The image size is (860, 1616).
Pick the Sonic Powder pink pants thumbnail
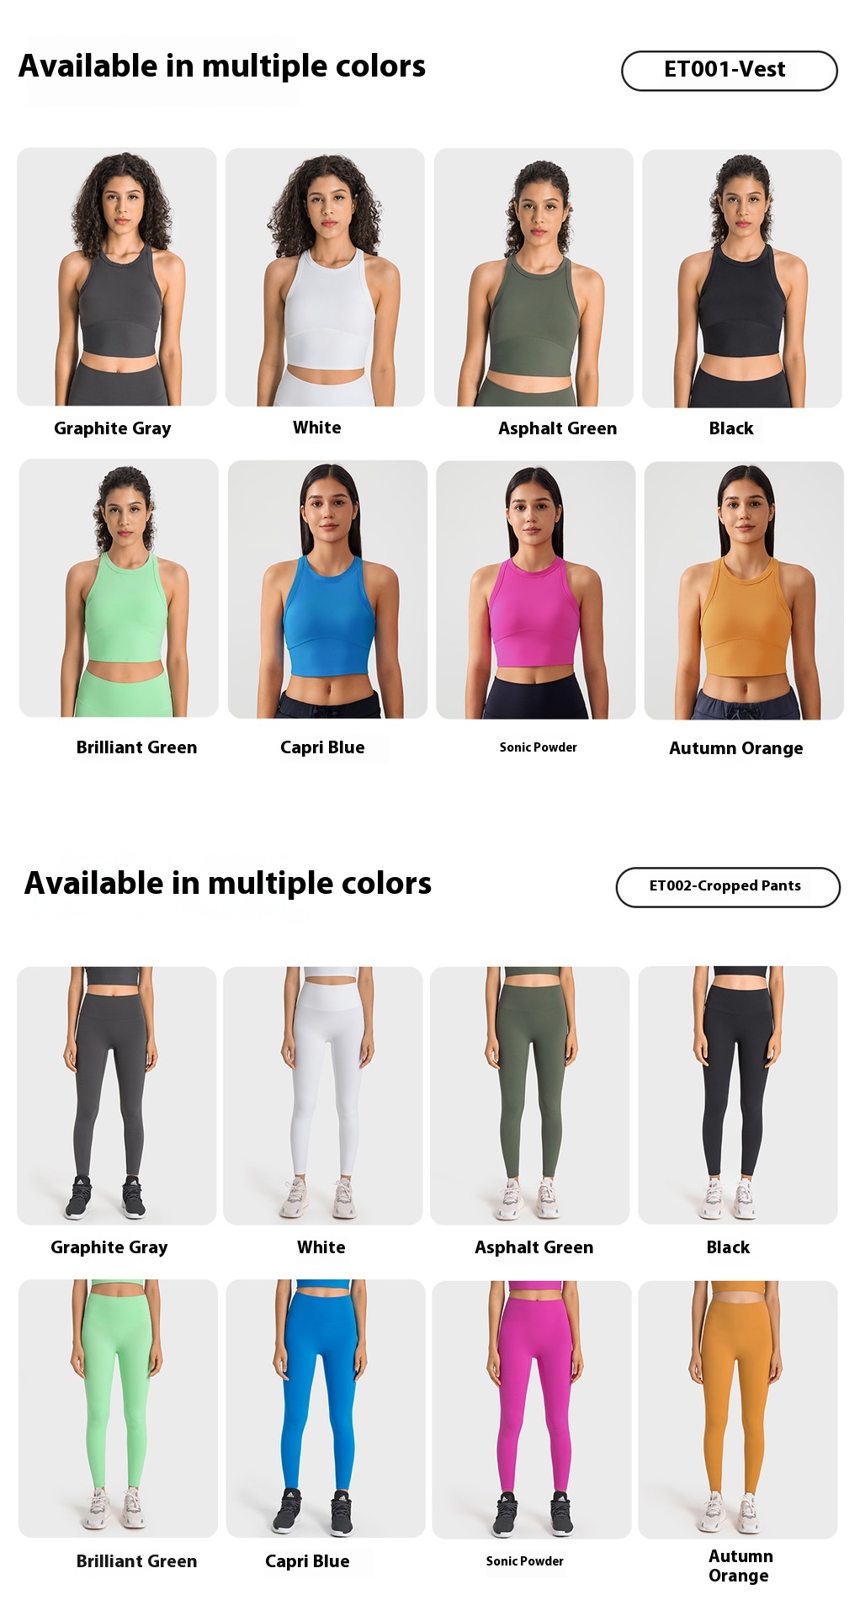pyautogui.click(x=531, y=1410)
